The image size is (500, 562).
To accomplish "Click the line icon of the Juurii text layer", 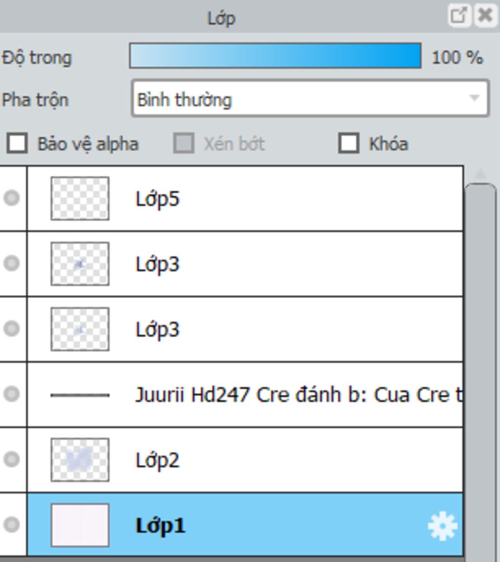I will click(x=80, y=395).
